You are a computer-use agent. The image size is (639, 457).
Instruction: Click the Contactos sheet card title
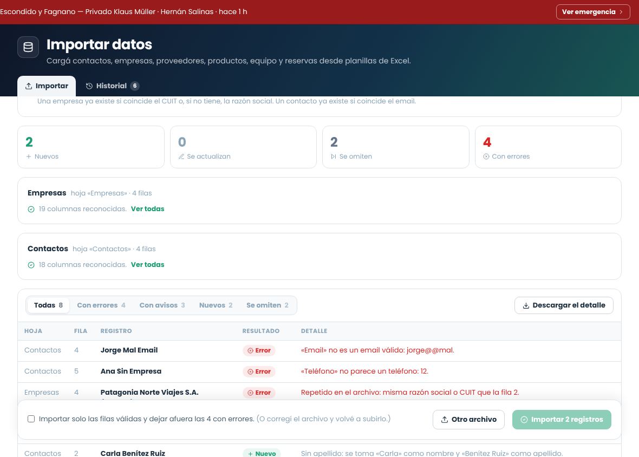pyautogui.click(x=48, y=249)
